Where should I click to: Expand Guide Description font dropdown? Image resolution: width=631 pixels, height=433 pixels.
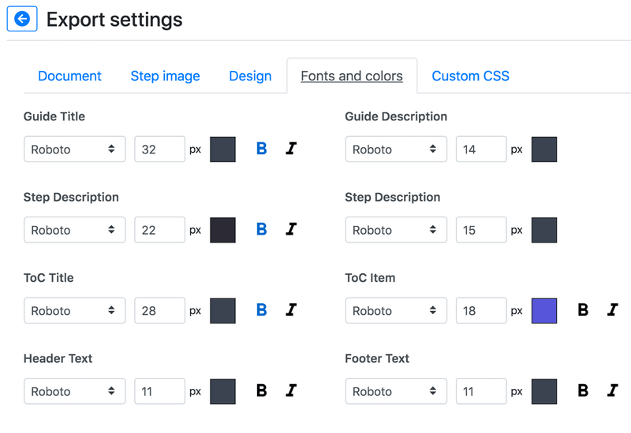click(x=395, y=149)
